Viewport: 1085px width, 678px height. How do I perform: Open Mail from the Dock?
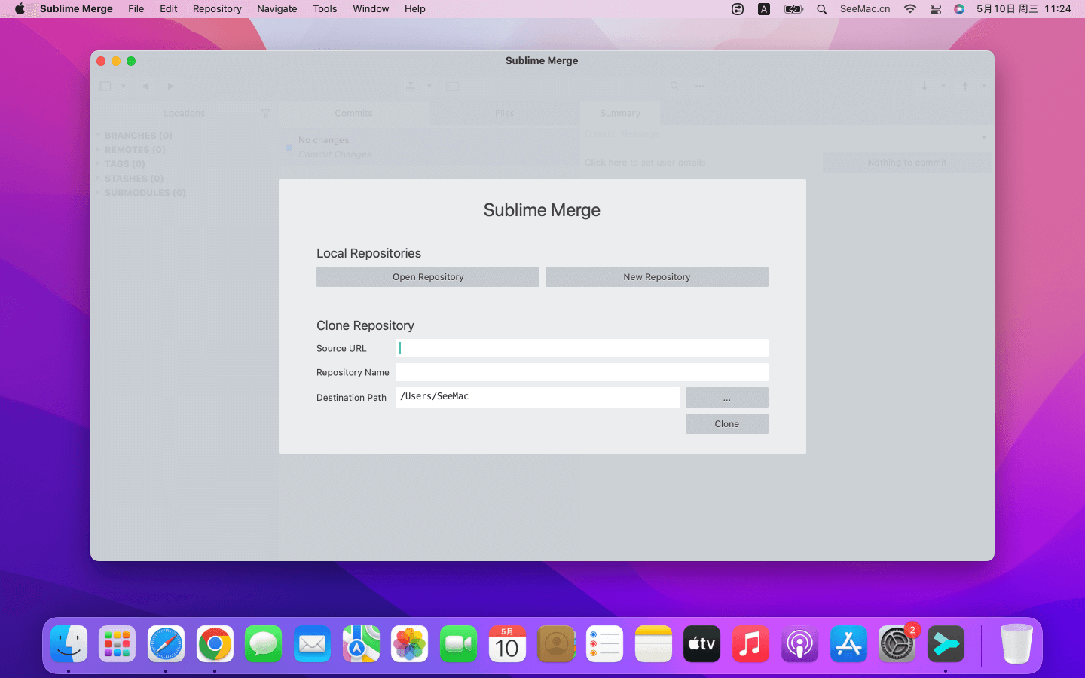click(312, 644)
